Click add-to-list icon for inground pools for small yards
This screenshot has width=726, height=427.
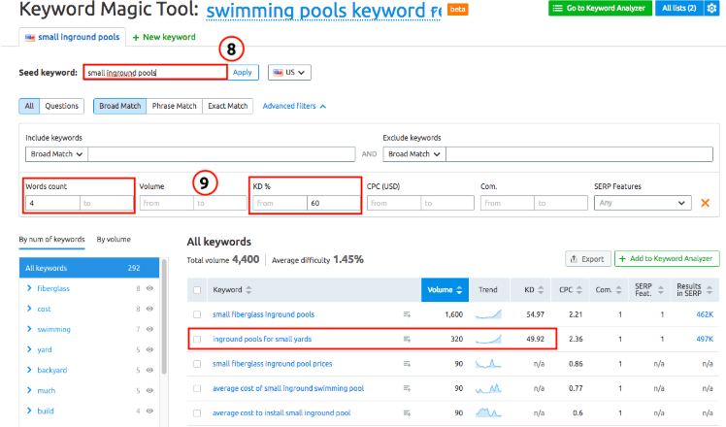[407, 339]
